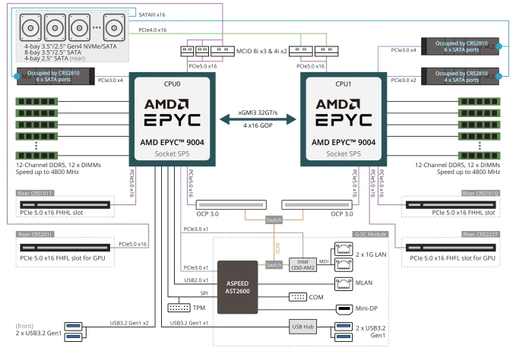This screenshot has height=351, width=532.
Task: Click the GPU slot under Riser CRS201I
Action: (65, 248)
